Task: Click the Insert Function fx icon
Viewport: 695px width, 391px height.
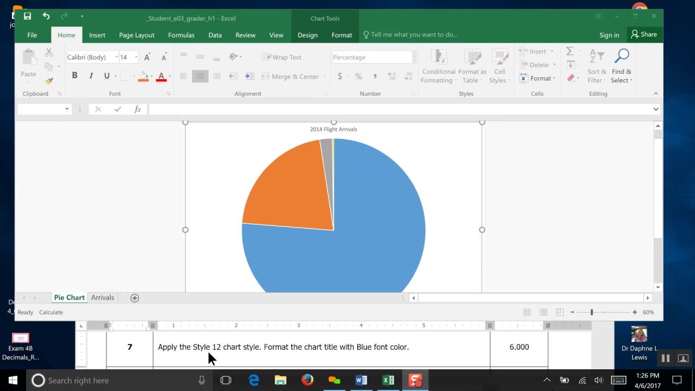Action: [x=137, y=109]
